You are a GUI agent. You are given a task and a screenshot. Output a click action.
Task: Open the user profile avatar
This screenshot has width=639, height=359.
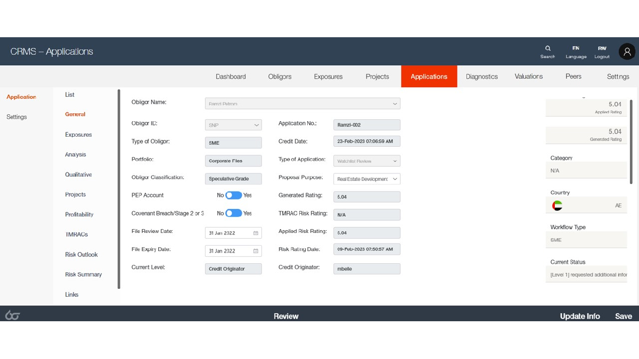pos(627,52)
